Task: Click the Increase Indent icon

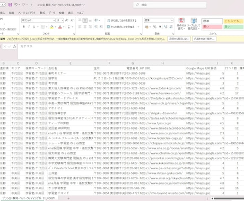Action: click(x=101, y=27)
